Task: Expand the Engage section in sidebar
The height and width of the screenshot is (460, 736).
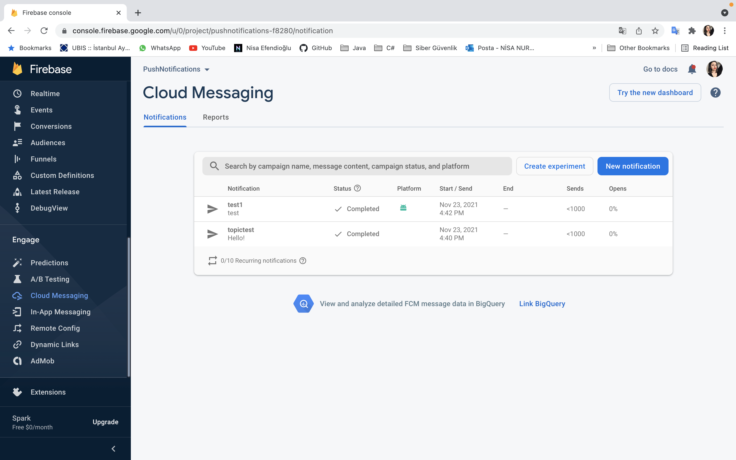Action: click(26, 239)
